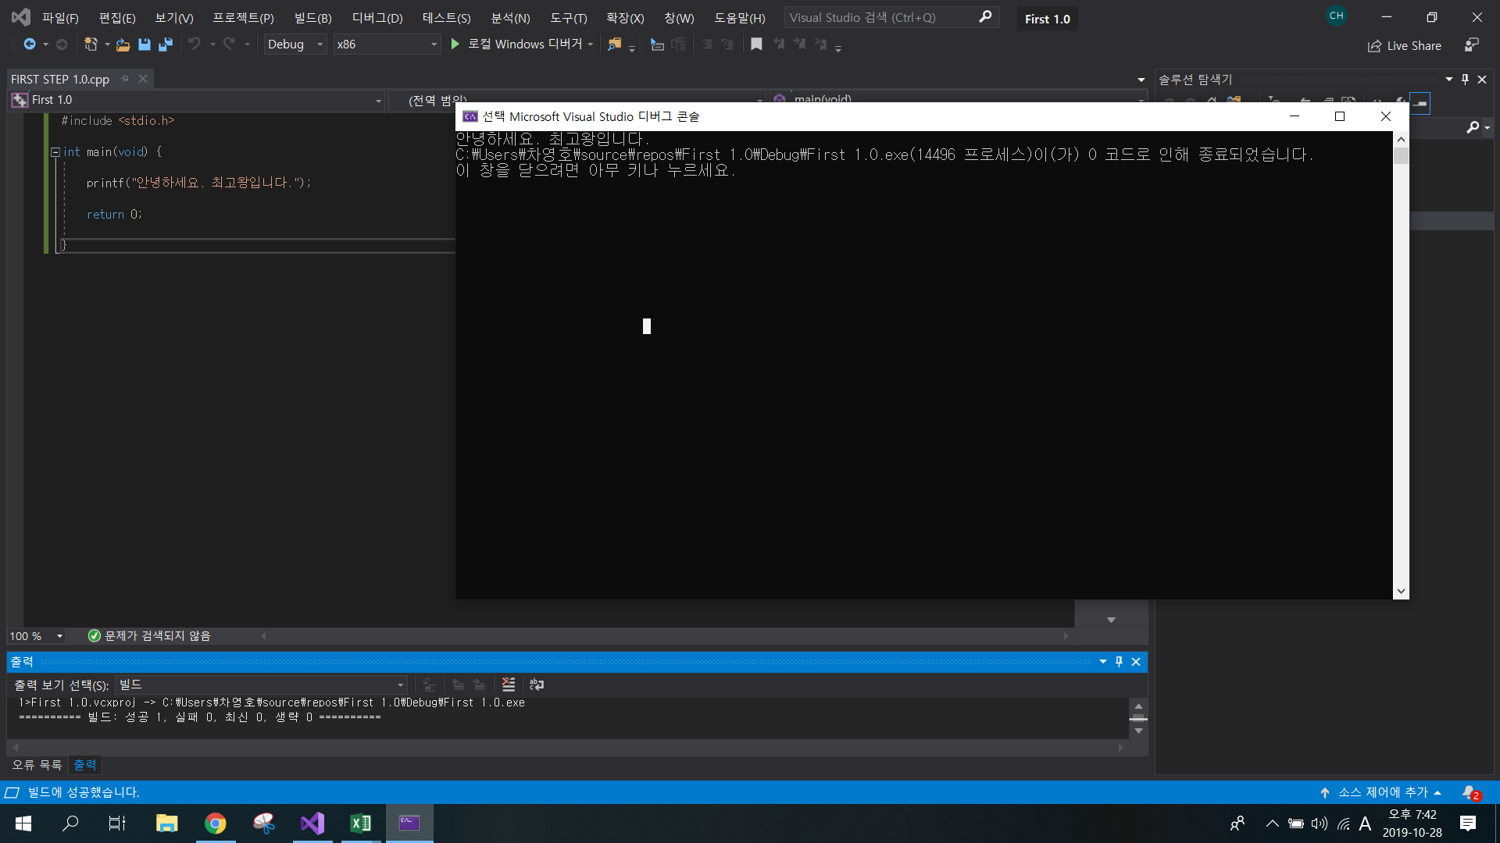Click the redo arrow icon
This screenshot has width=1500, height=843.
point(229,44)
